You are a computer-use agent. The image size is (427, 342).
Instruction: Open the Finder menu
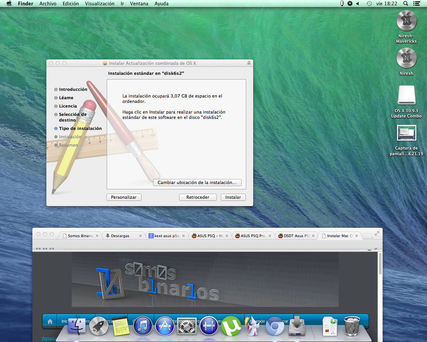tap(26, 4)
